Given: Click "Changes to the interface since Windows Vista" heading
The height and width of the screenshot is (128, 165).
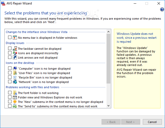Looking at the screenshot, I should pos(37,32).
